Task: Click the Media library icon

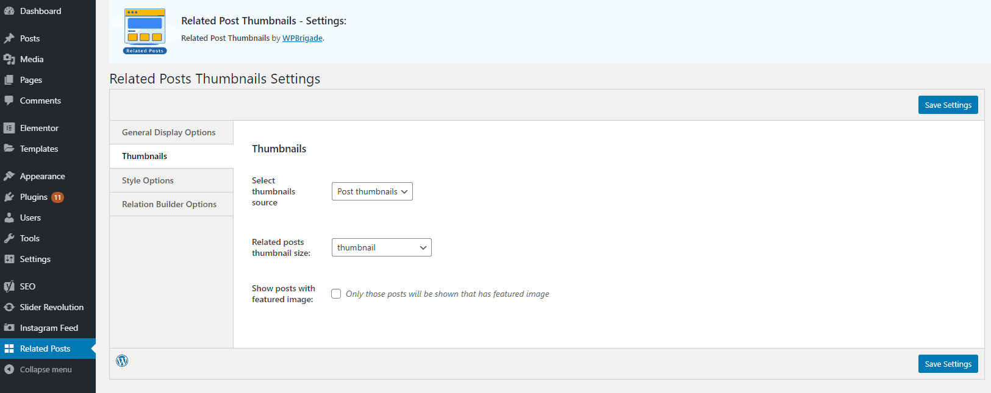Action: click(x=9, y=59)
